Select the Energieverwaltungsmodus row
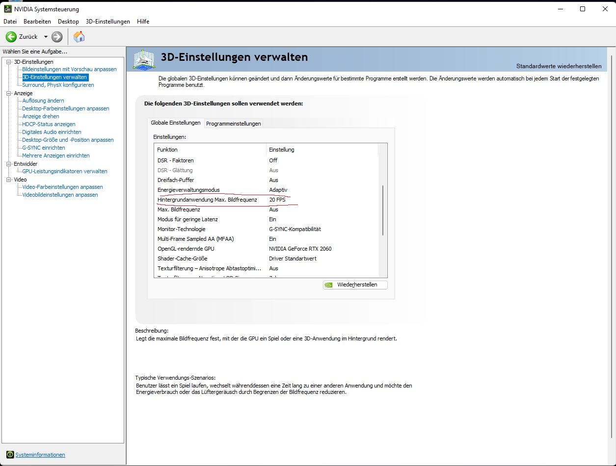The height and width of the screenshot is (466, 616). (267, 190)
